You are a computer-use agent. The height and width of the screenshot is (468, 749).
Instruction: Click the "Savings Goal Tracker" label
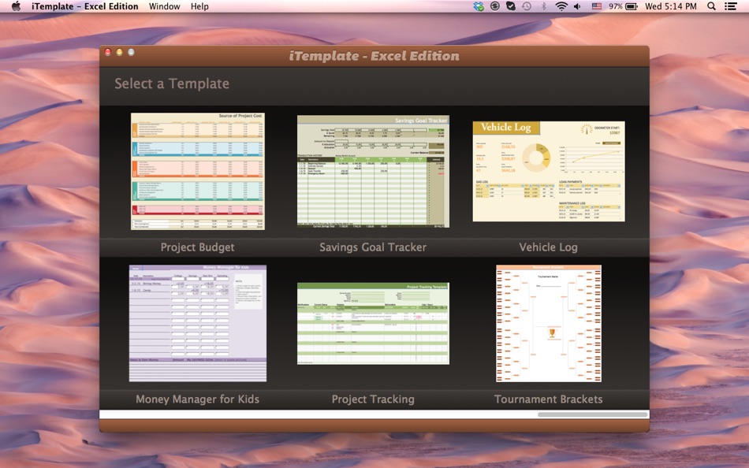pyautogui.click(x=373, y=247)
